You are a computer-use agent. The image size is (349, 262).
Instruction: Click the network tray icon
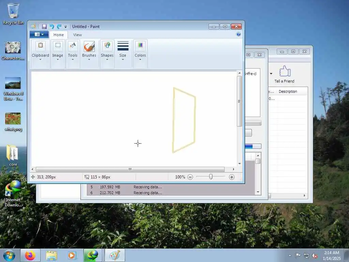coord(306,256)
